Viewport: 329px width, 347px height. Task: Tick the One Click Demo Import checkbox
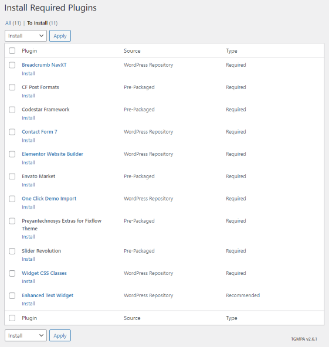pyautogui.click(x=12, y=199)
